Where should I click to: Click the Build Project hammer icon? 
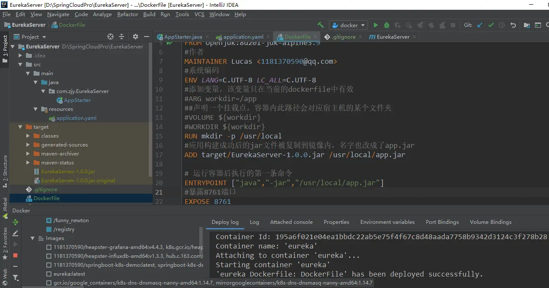[321, 25]
